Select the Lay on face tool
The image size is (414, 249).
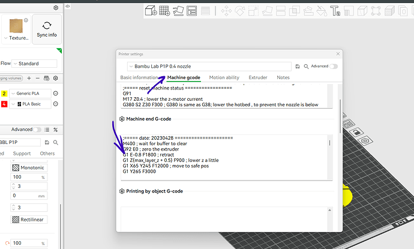tap(267, 11)
